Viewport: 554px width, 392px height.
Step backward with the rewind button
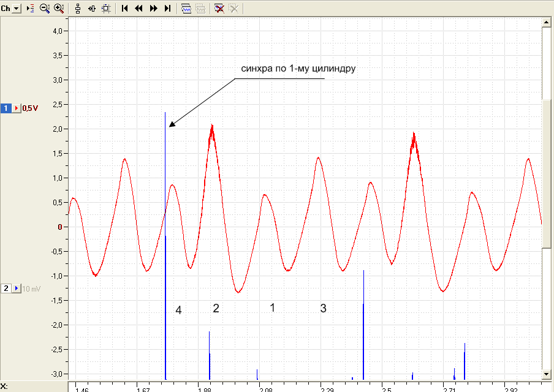pyautogui.click(x=139, y=8)
